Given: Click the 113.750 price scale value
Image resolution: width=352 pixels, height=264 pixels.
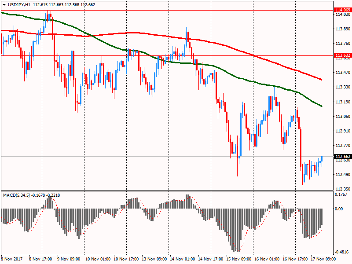Looking at the screenshot, I should 343,43.
